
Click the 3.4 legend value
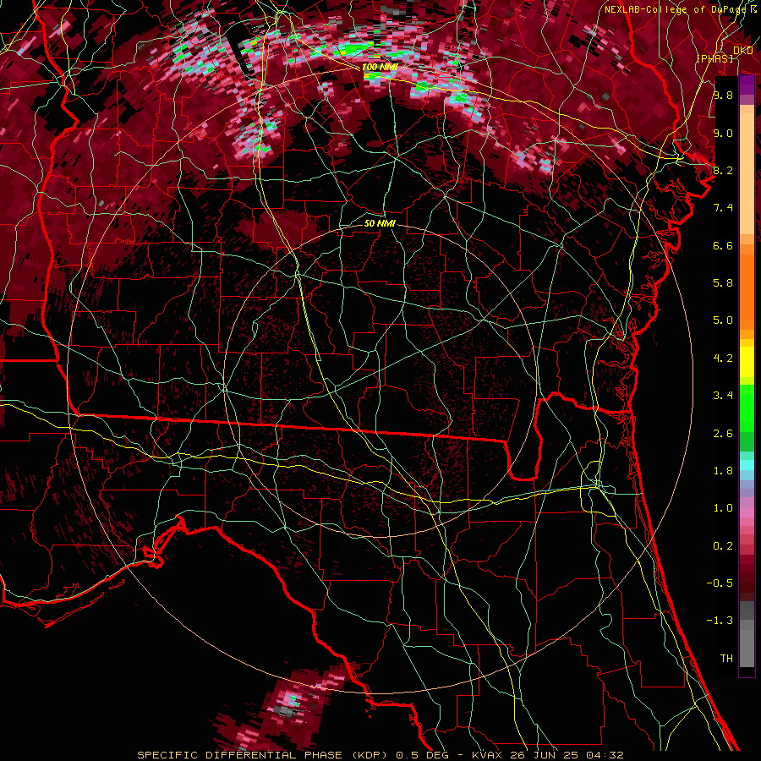tap(723, 396)
